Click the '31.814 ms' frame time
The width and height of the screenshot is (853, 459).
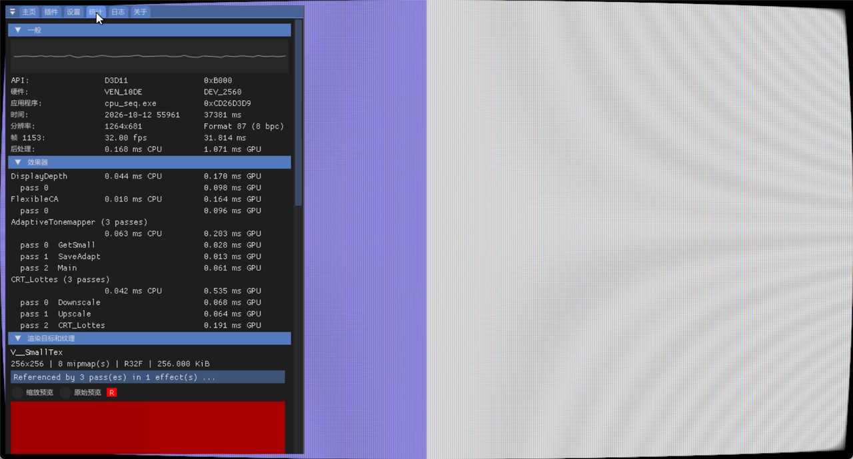point(225,138)
